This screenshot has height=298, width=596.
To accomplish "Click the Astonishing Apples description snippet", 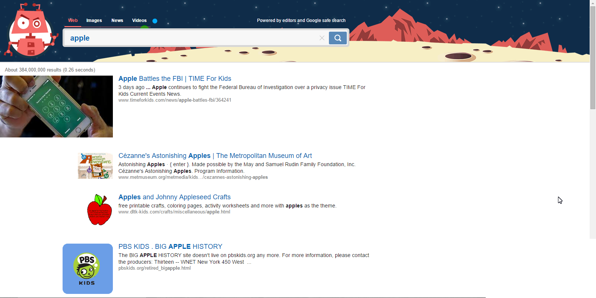I will pos(237,168).
